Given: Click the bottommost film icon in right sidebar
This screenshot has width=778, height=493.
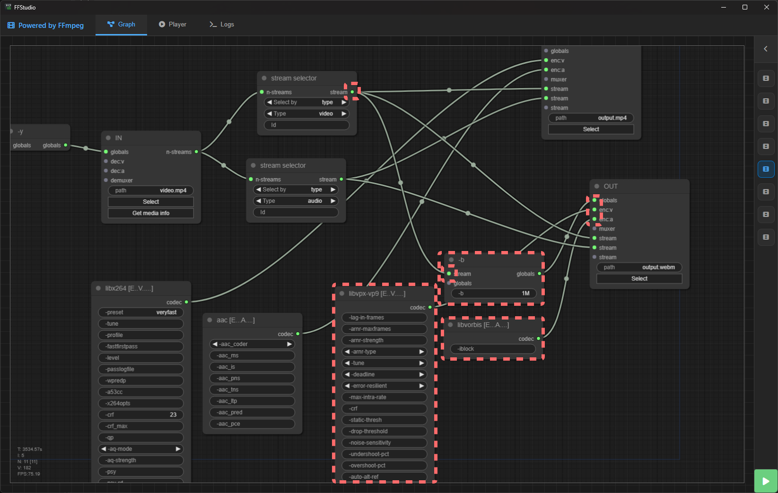Looking at the screenshot, I should tap(766, 237).
